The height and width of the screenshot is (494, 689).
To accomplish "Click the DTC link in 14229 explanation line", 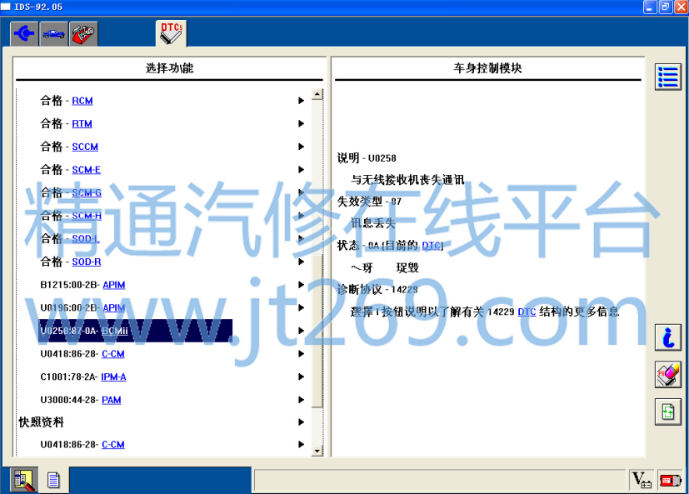I will tap(527, 312).
